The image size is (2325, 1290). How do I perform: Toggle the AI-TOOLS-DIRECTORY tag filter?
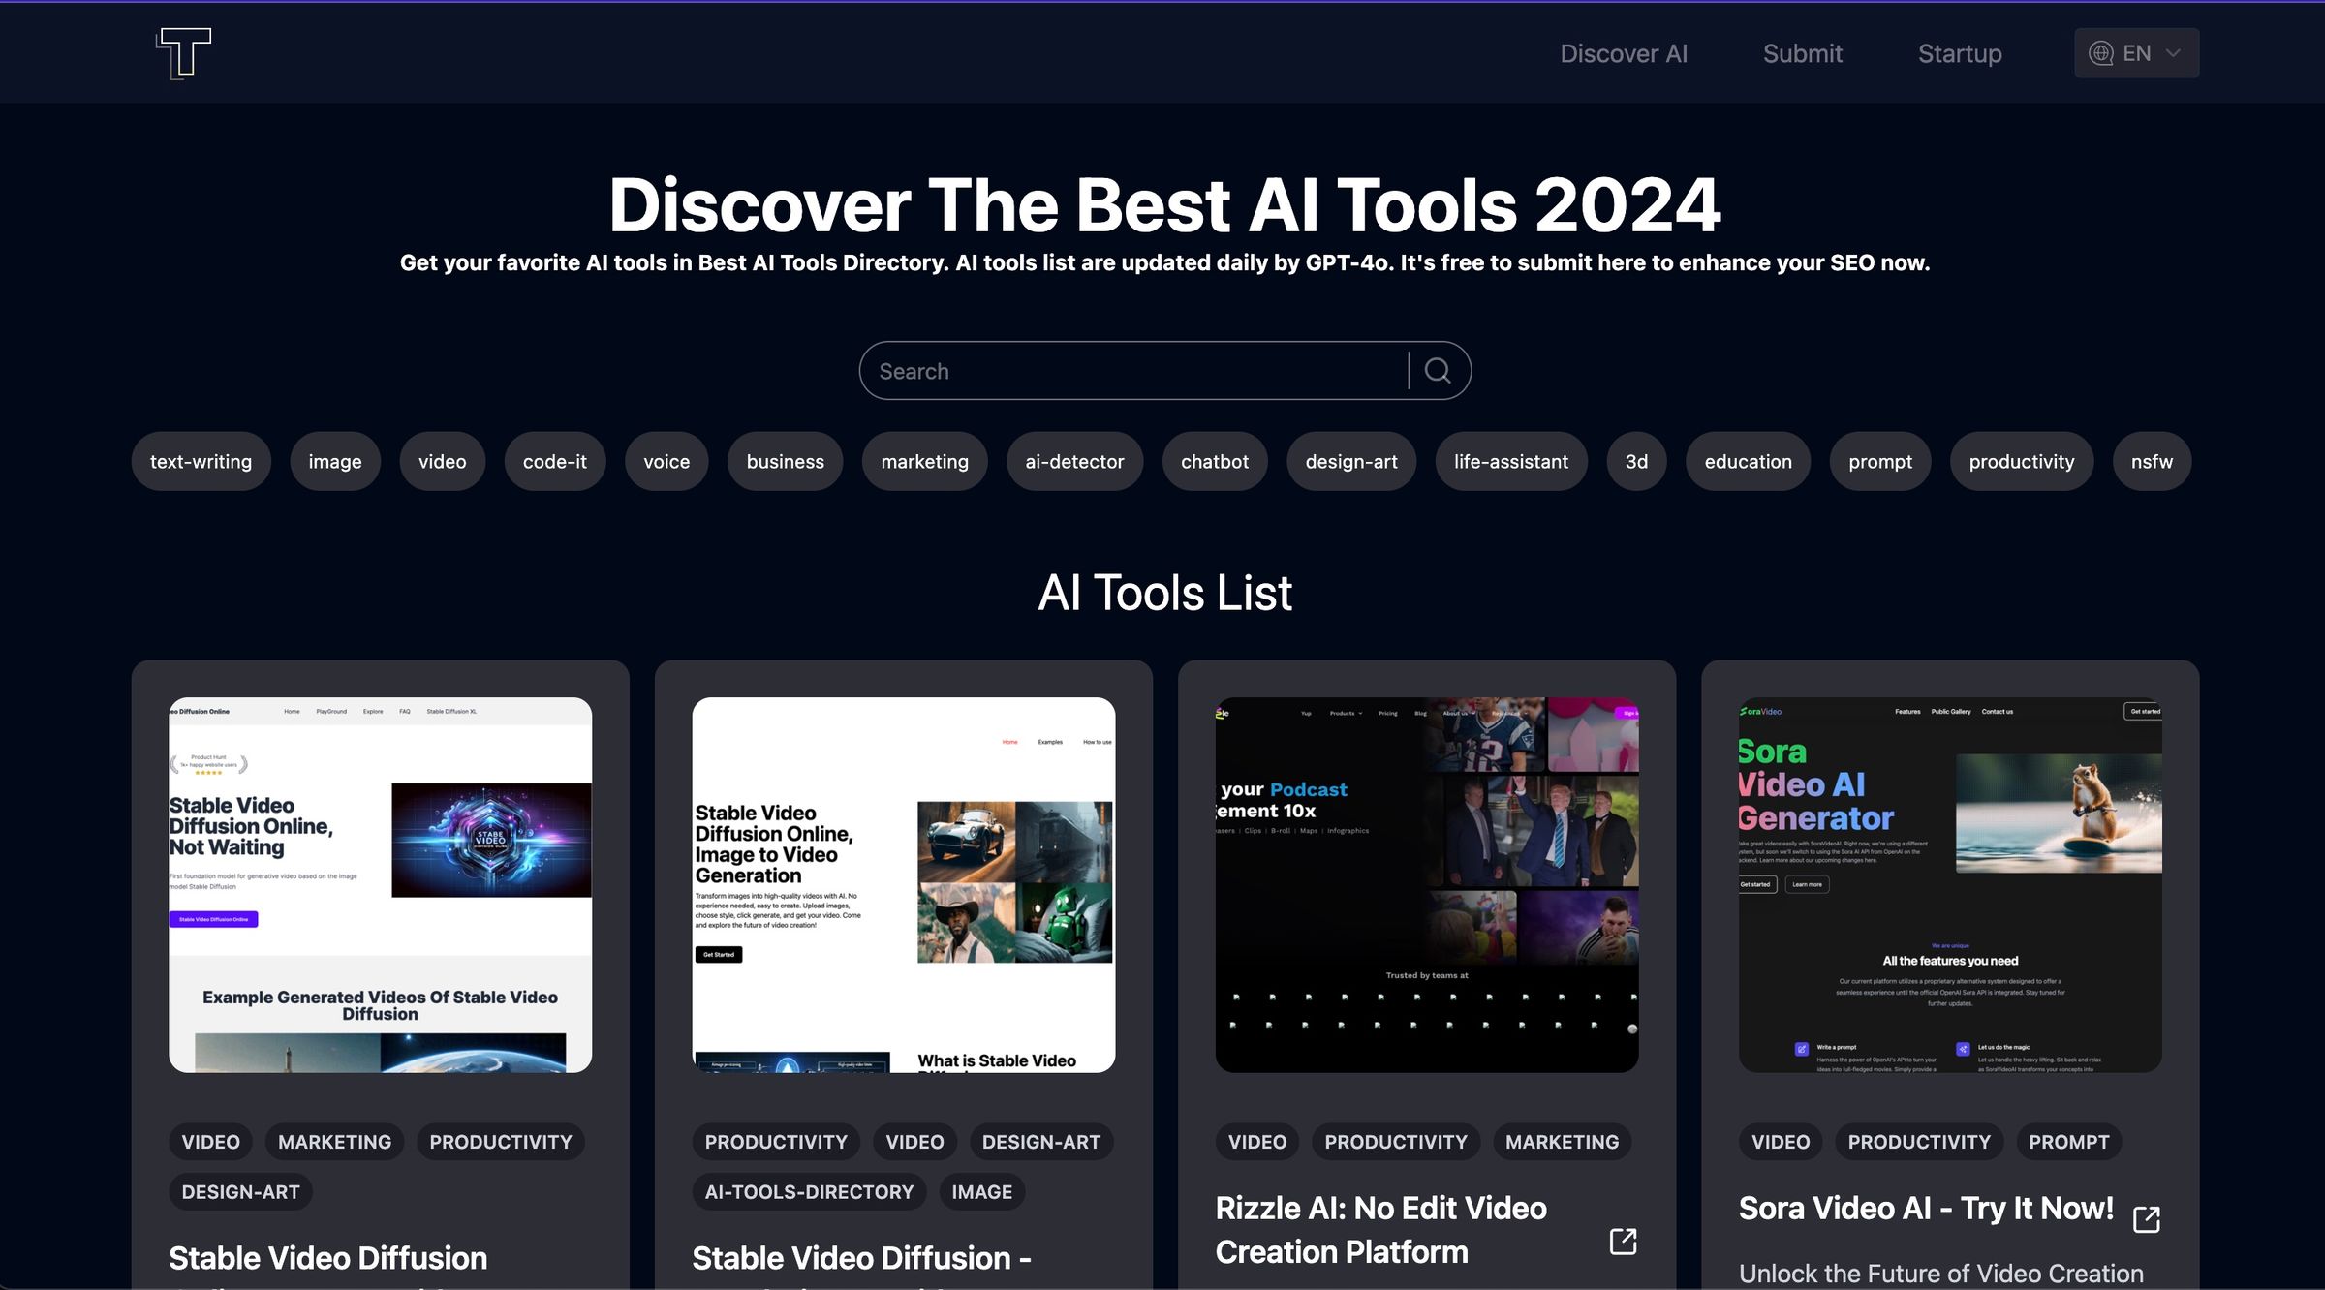[809, 1191]
